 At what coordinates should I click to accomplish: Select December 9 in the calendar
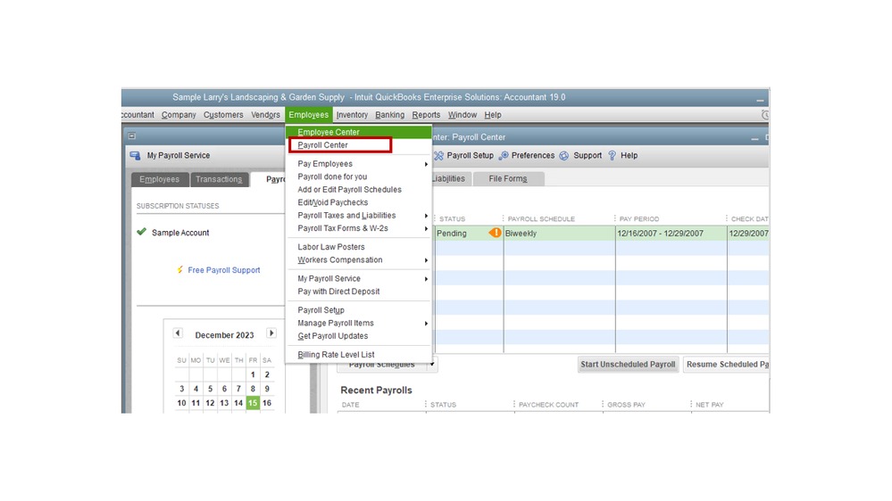click(267, 389)
